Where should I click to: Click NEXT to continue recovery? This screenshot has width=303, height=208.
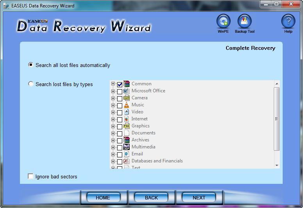tap(199, 197)
